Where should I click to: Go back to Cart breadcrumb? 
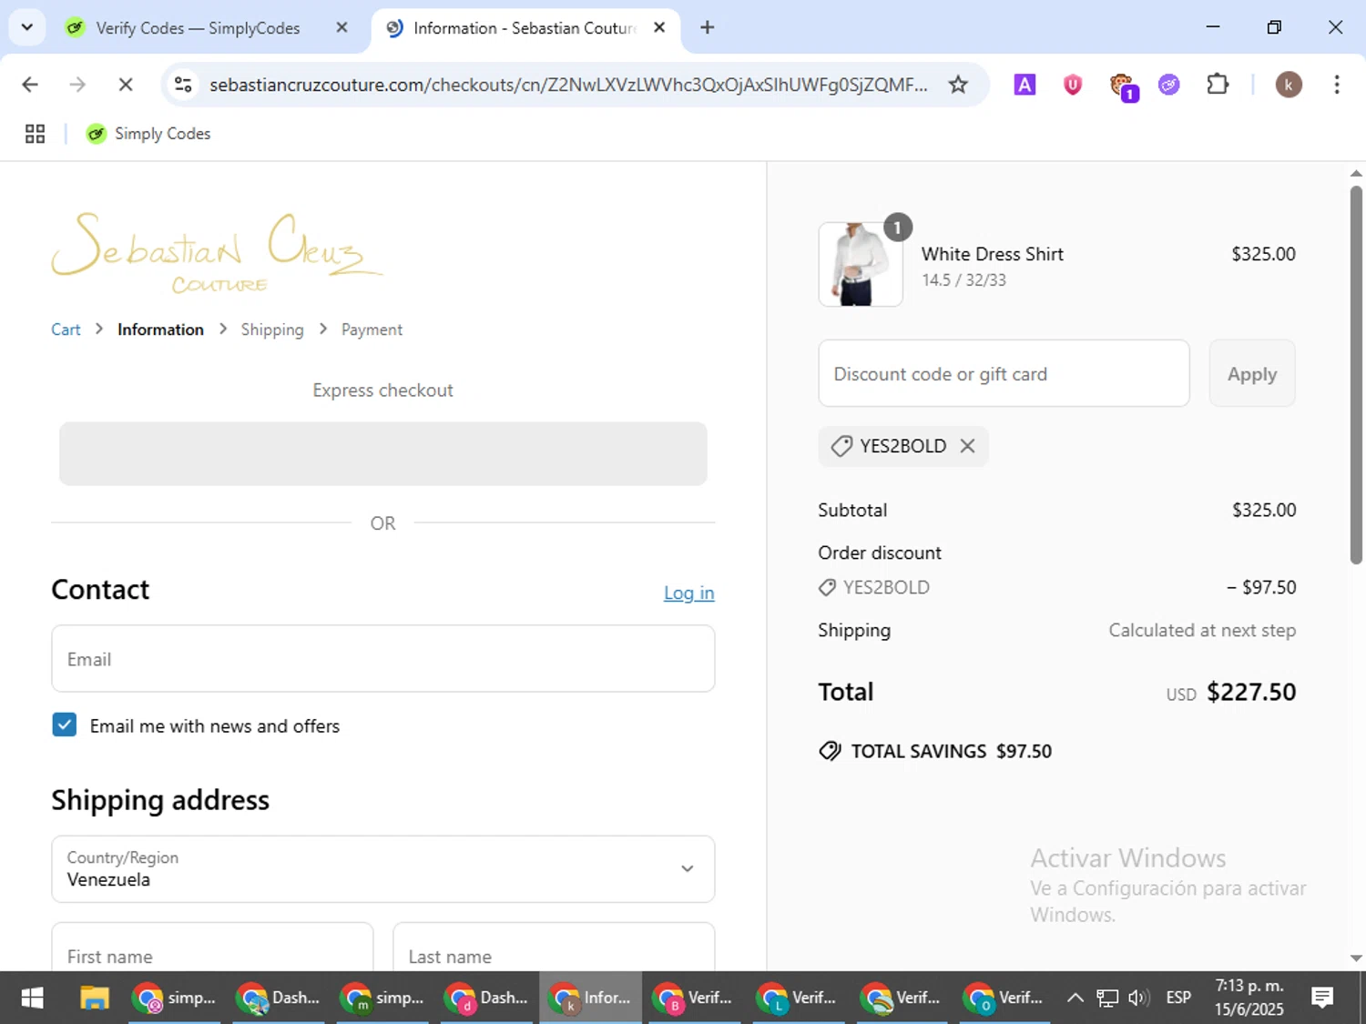66,330
